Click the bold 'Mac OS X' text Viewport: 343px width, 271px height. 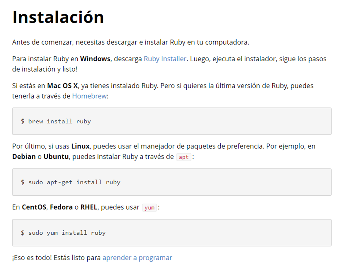click(x=62, y=86)
